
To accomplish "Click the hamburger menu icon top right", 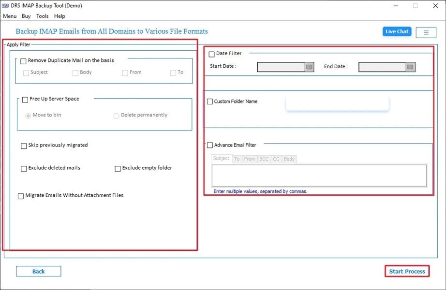I will pos(426,31).
